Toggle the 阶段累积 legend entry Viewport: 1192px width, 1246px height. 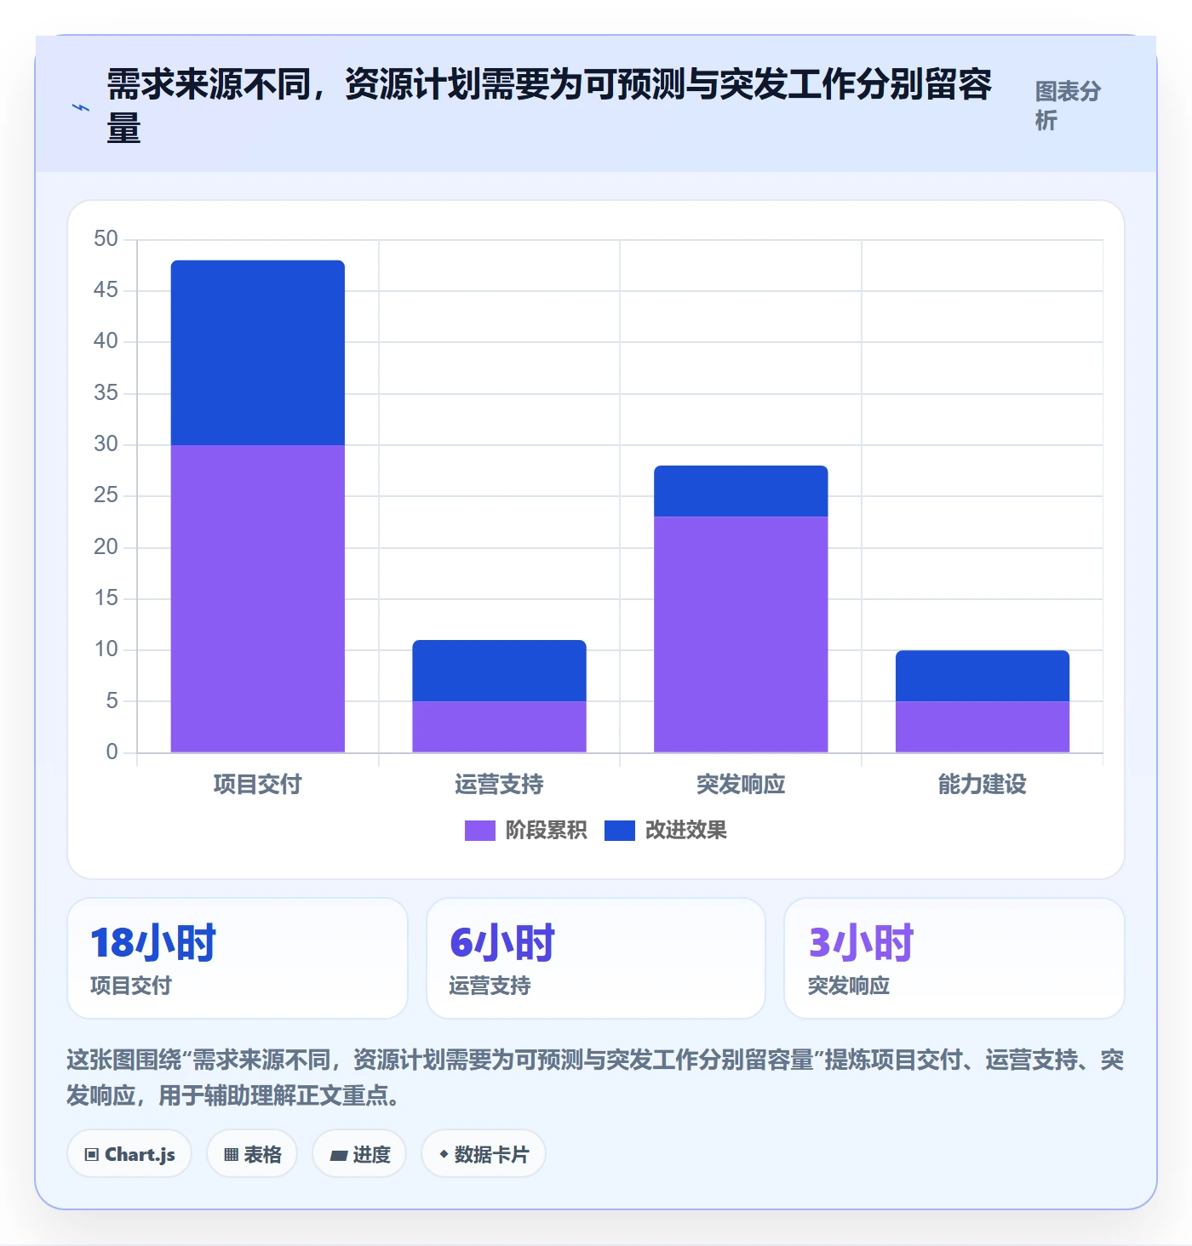[525, 830]
